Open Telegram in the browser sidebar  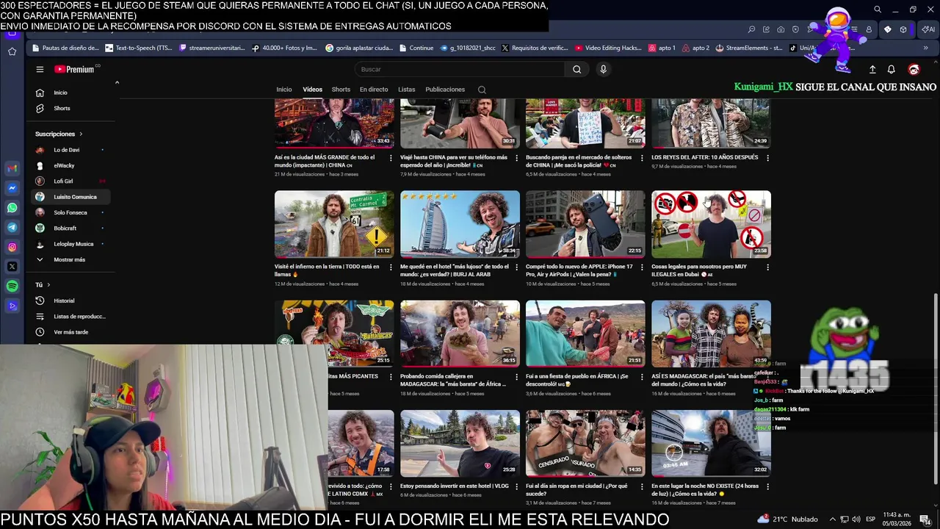pyautogui.click(x=12, y=228)
